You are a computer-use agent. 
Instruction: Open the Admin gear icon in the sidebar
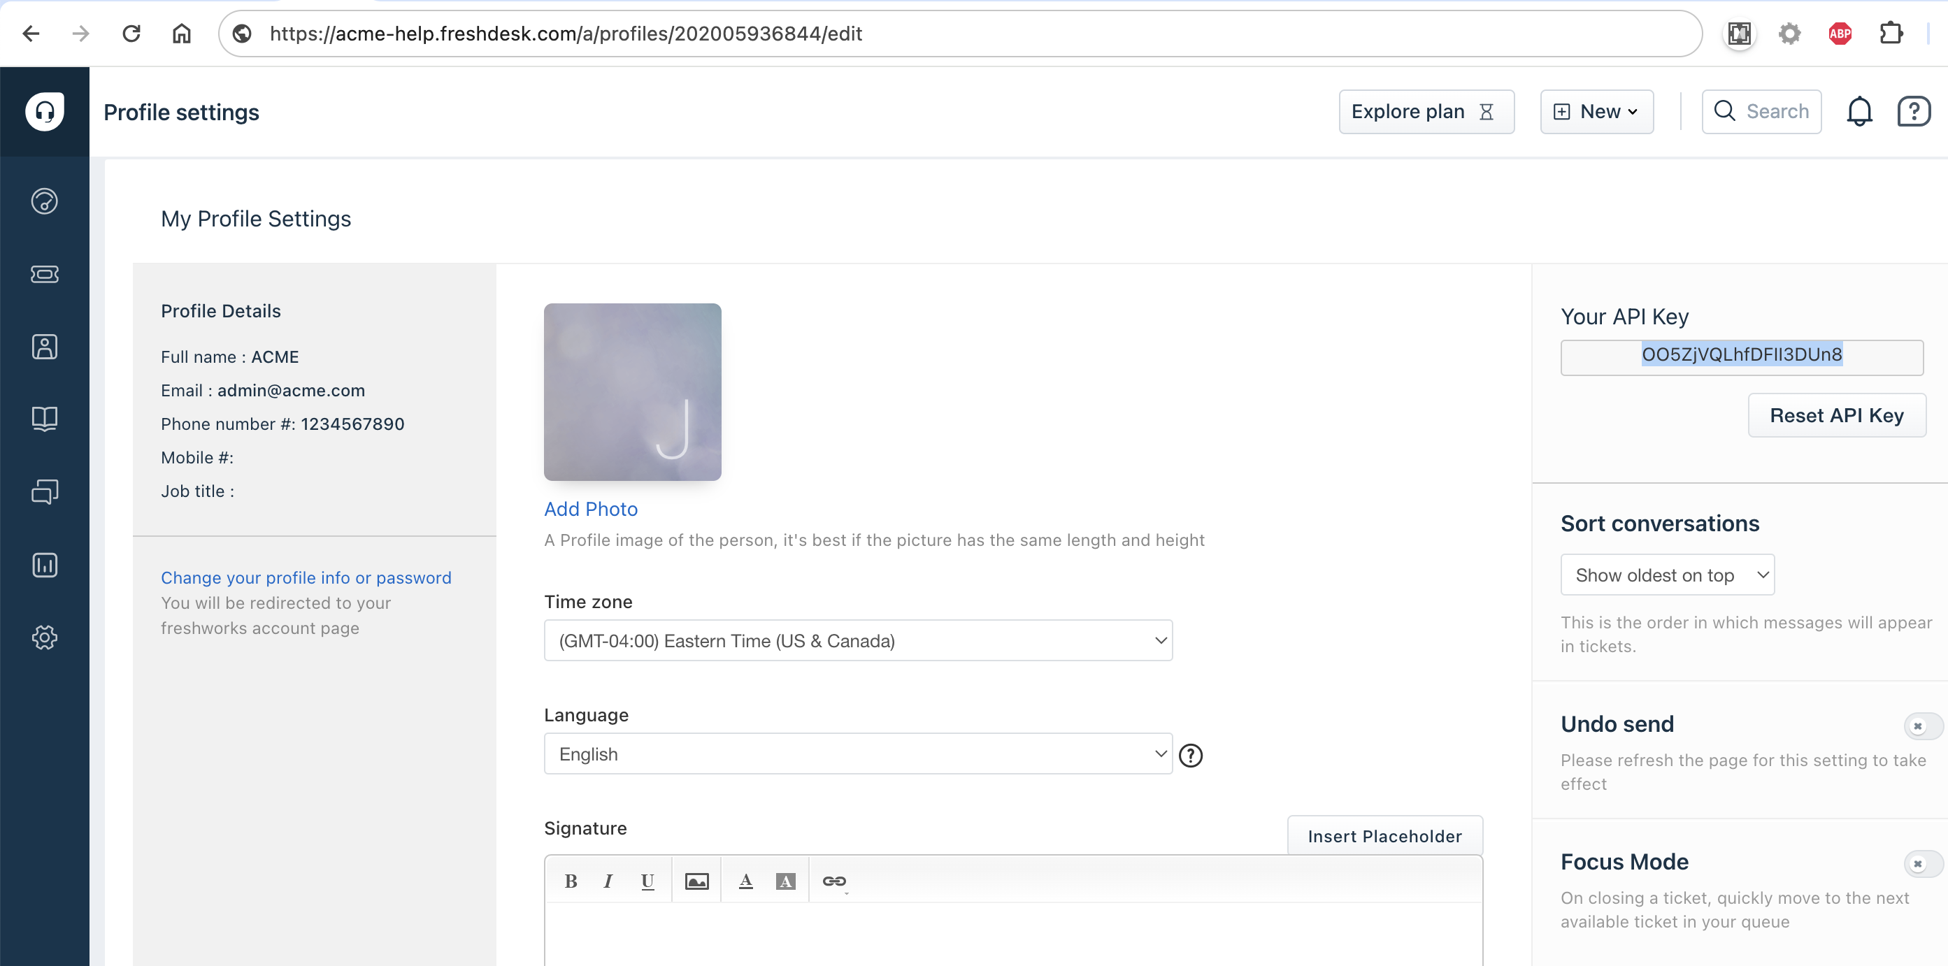click(x=45, y=637)
